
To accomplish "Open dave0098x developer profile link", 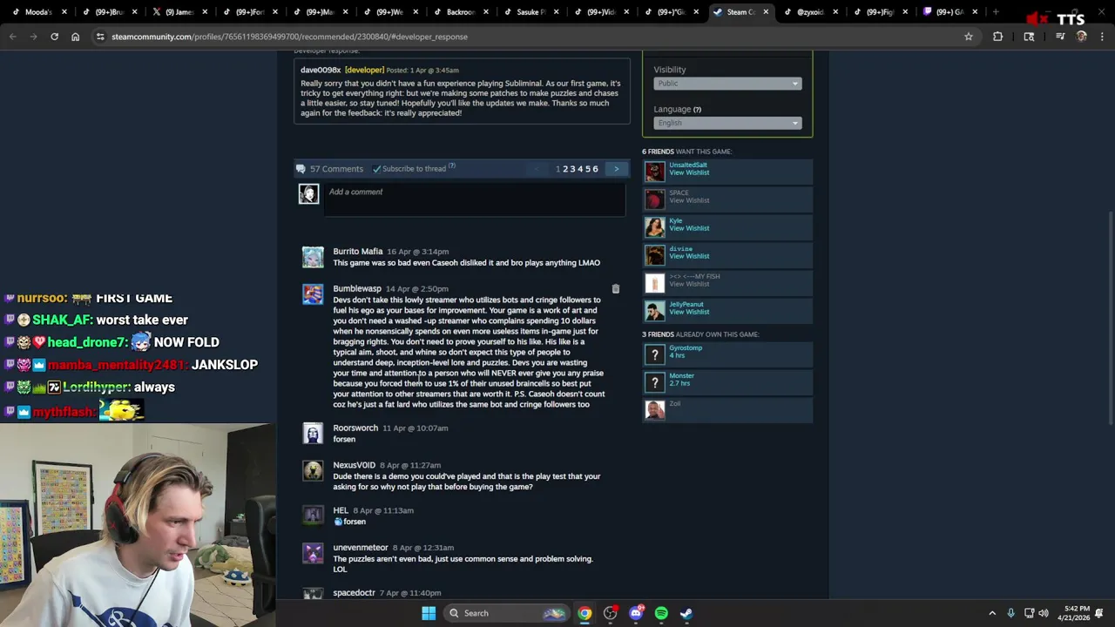I will [x=321, y=70].
